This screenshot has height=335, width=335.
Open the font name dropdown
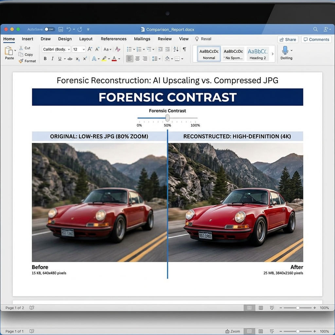(x=68, y=49)
